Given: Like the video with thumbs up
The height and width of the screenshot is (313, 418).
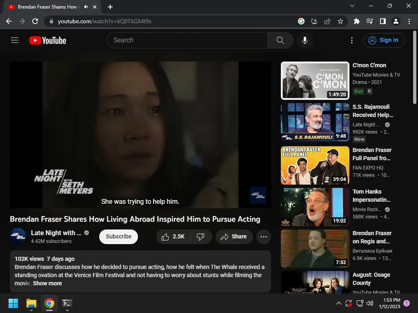Looking at the screenshot, I should (x=173, y=237).
